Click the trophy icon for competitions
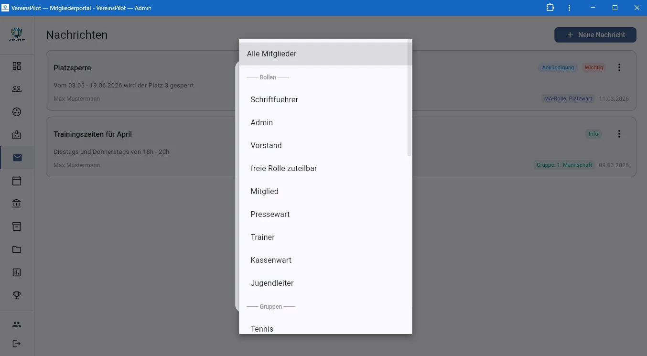Viewport: 647px width, 356px height. [x=17, y=295]
